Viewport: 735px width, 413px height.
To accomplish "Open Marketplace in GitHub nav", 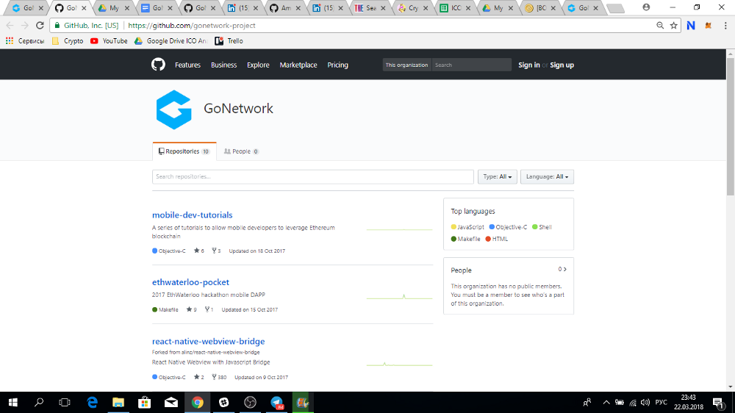I will 298,65.
